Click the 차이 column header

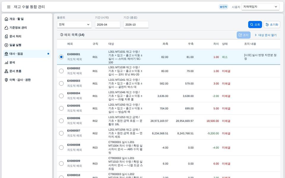[216, 44]
